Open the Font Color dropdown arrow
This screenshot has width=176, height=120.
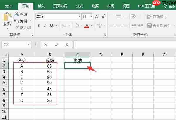[x=92, y=26]
